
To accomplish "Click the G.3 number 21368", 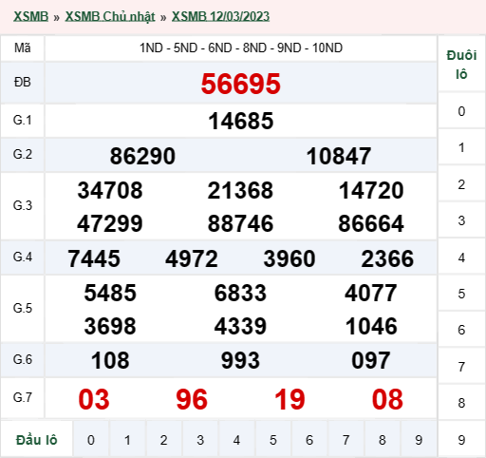I will coord(240,190).
